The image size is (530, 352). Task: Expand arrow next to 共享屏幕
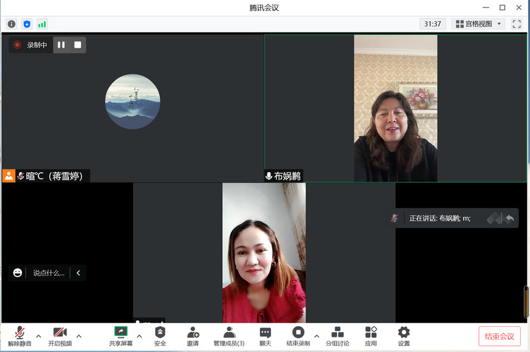(139, 336)
